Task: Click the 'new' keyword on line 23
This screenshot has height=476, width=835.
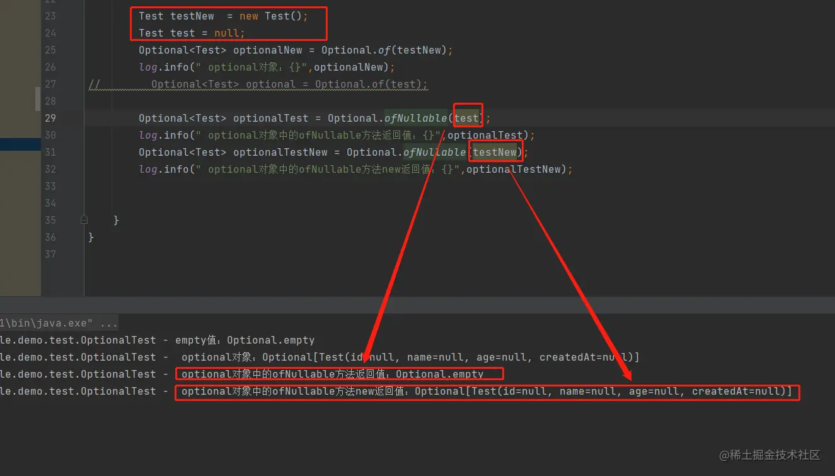Action: pyautogui.click(x=249, y=16)
